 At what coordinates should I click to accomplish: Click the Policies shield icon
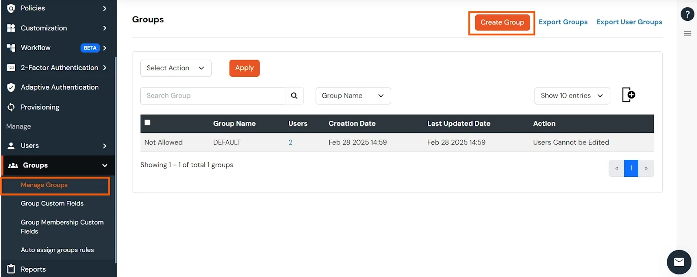[x=11, y=8]
